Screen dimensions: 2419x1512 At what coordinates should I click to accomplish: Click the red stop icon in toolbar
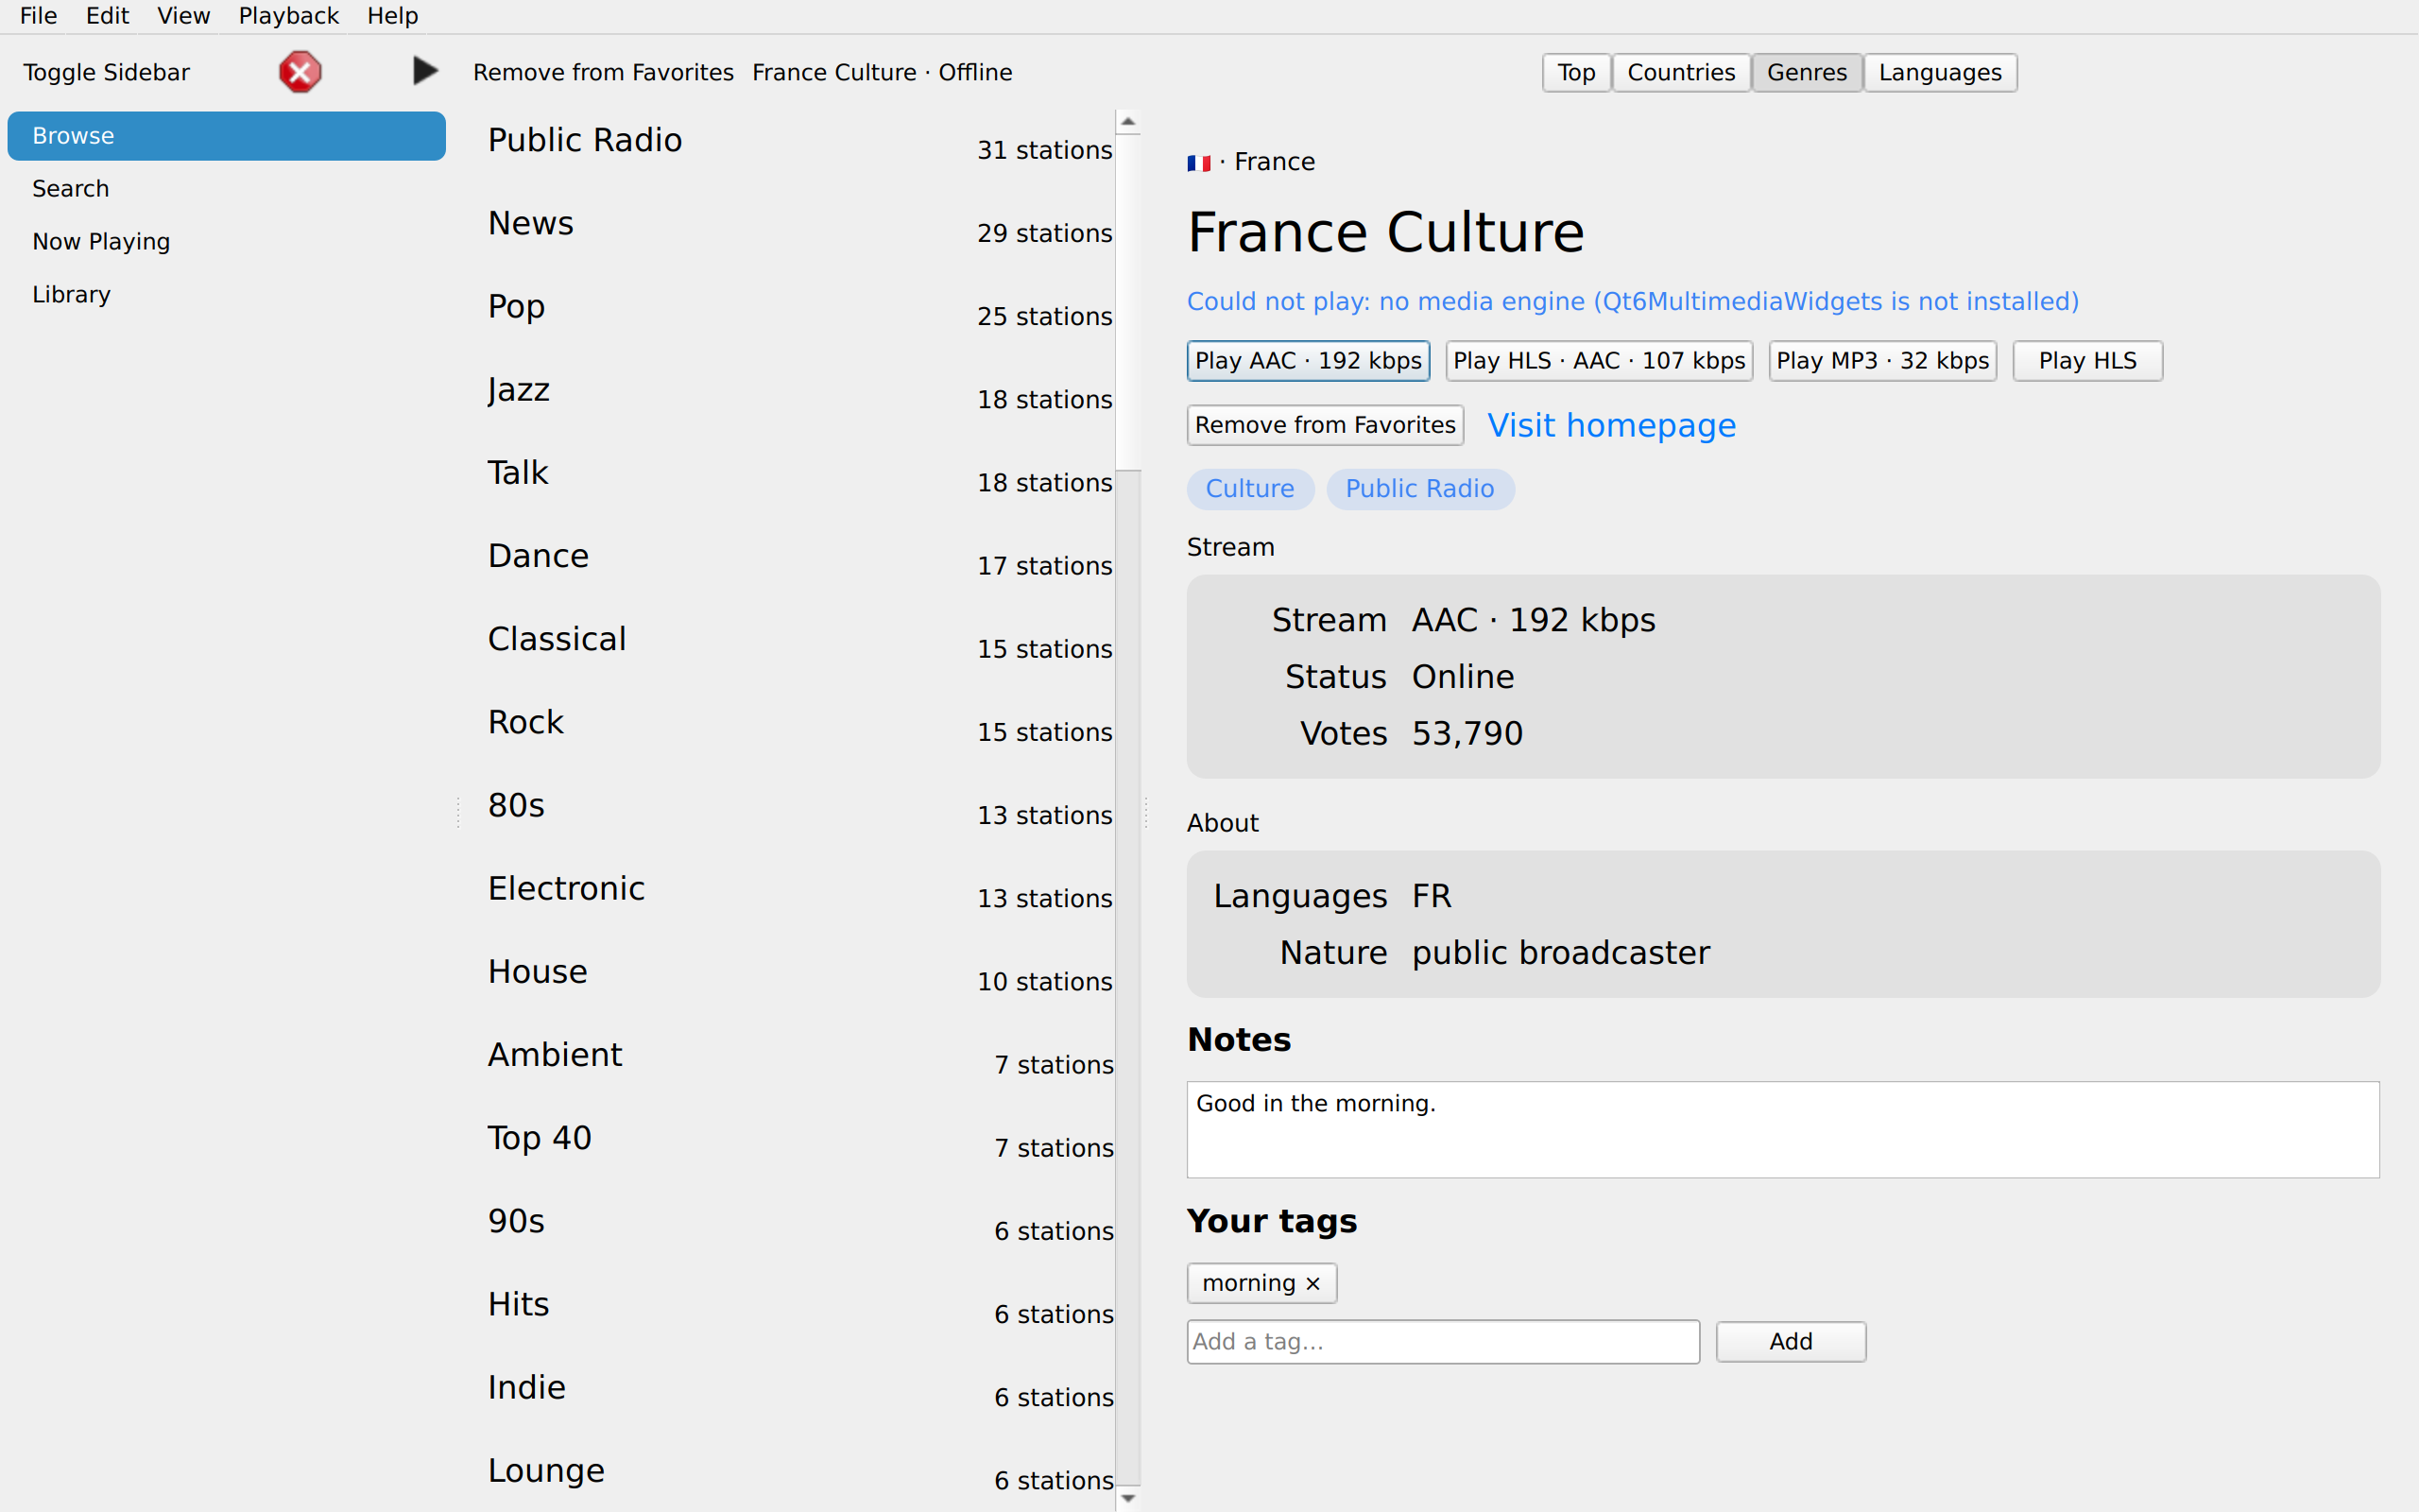pyautogui.click(x=300, y=72)
